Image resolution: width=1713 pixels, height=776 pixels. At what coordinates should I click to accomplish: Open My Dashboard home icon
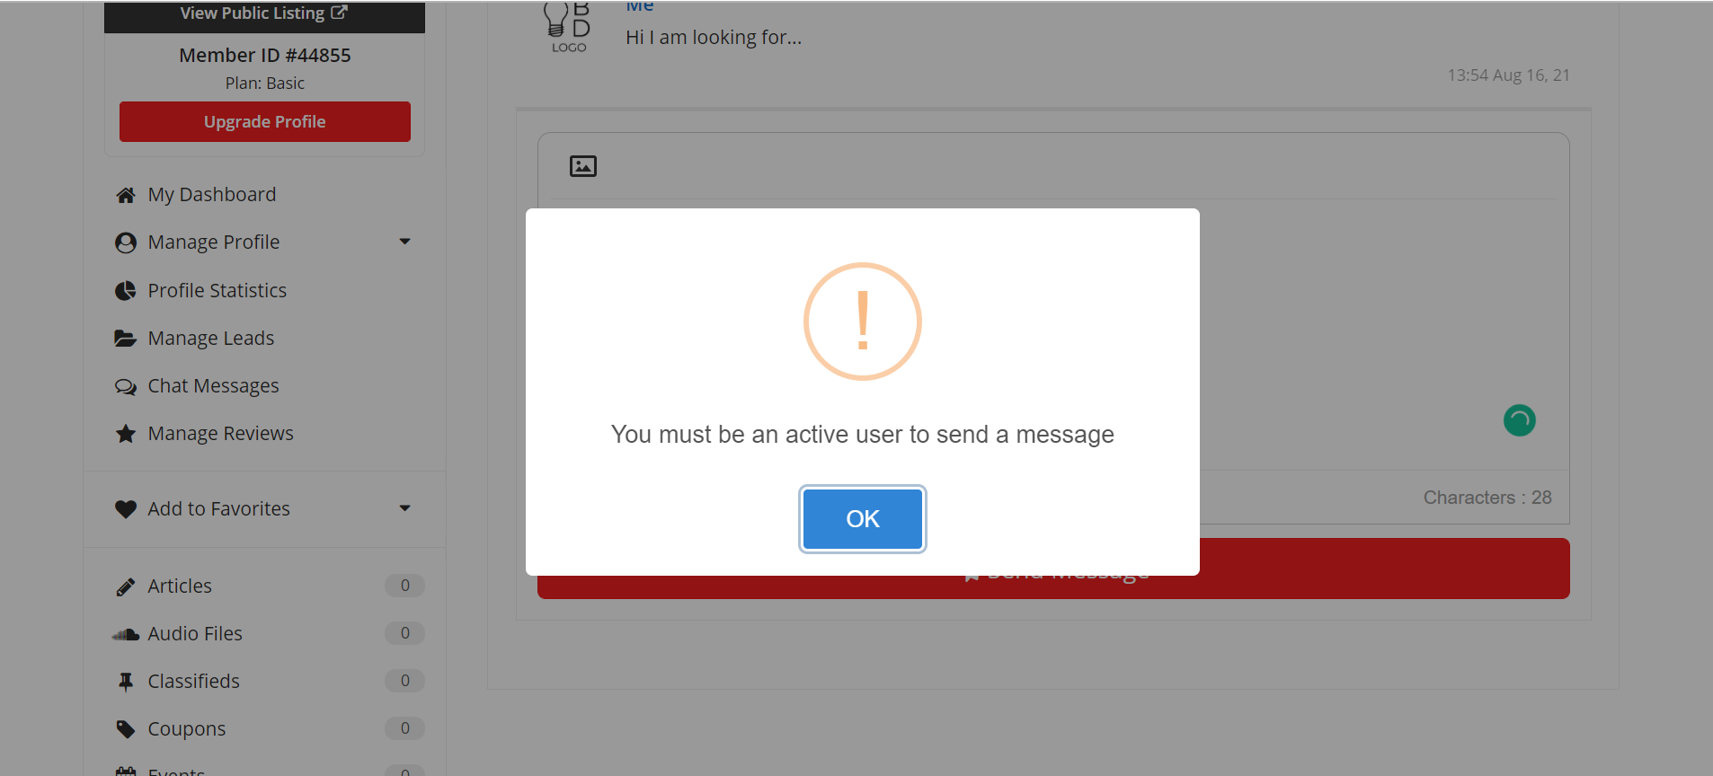click(126, 195)
